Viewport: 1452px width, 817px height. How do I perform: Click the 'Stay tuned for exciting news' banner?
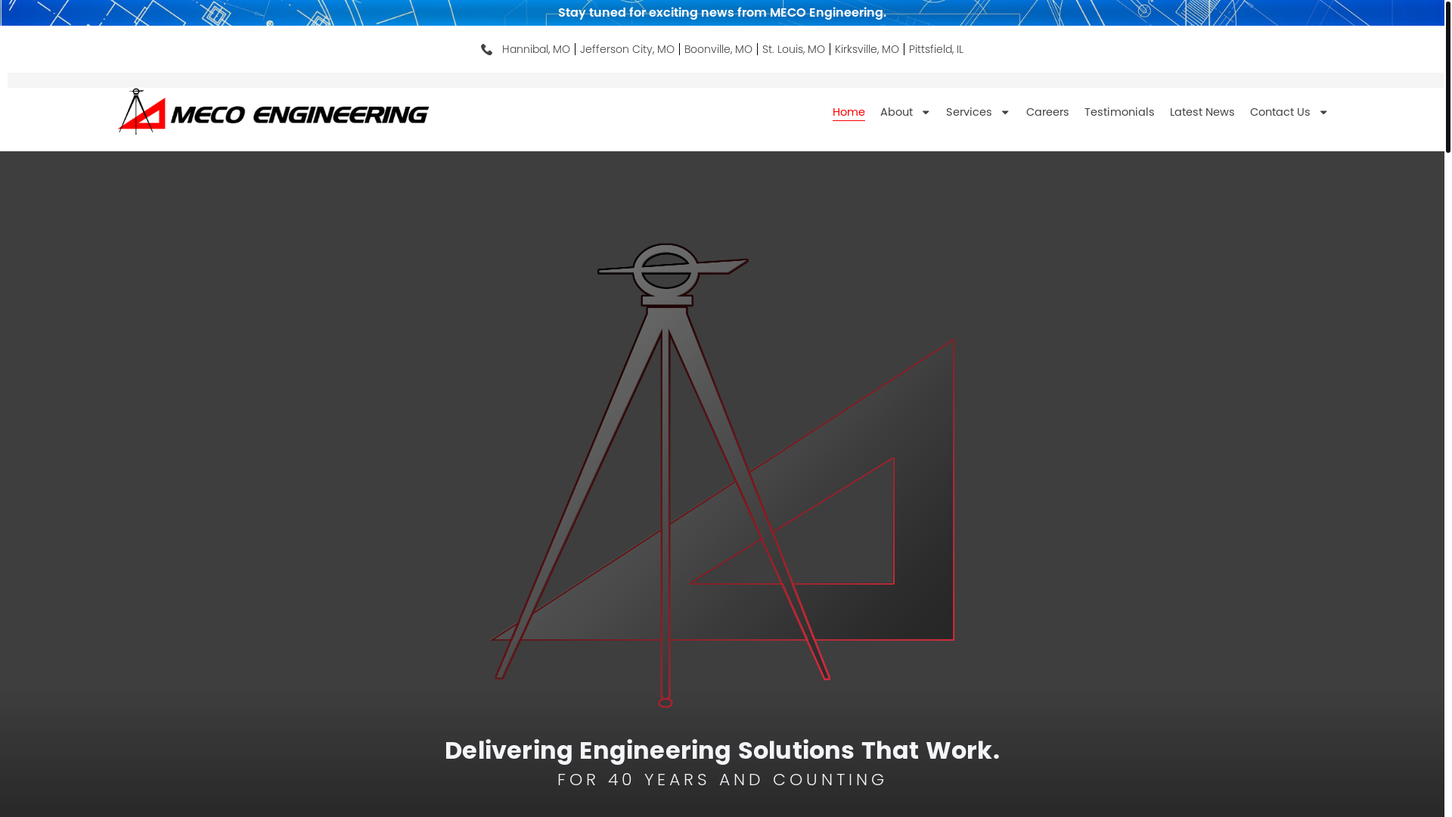(x=722, y=13)
